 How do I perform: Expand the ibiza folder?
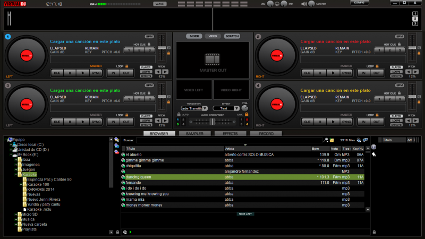click(x=16, y=160)
